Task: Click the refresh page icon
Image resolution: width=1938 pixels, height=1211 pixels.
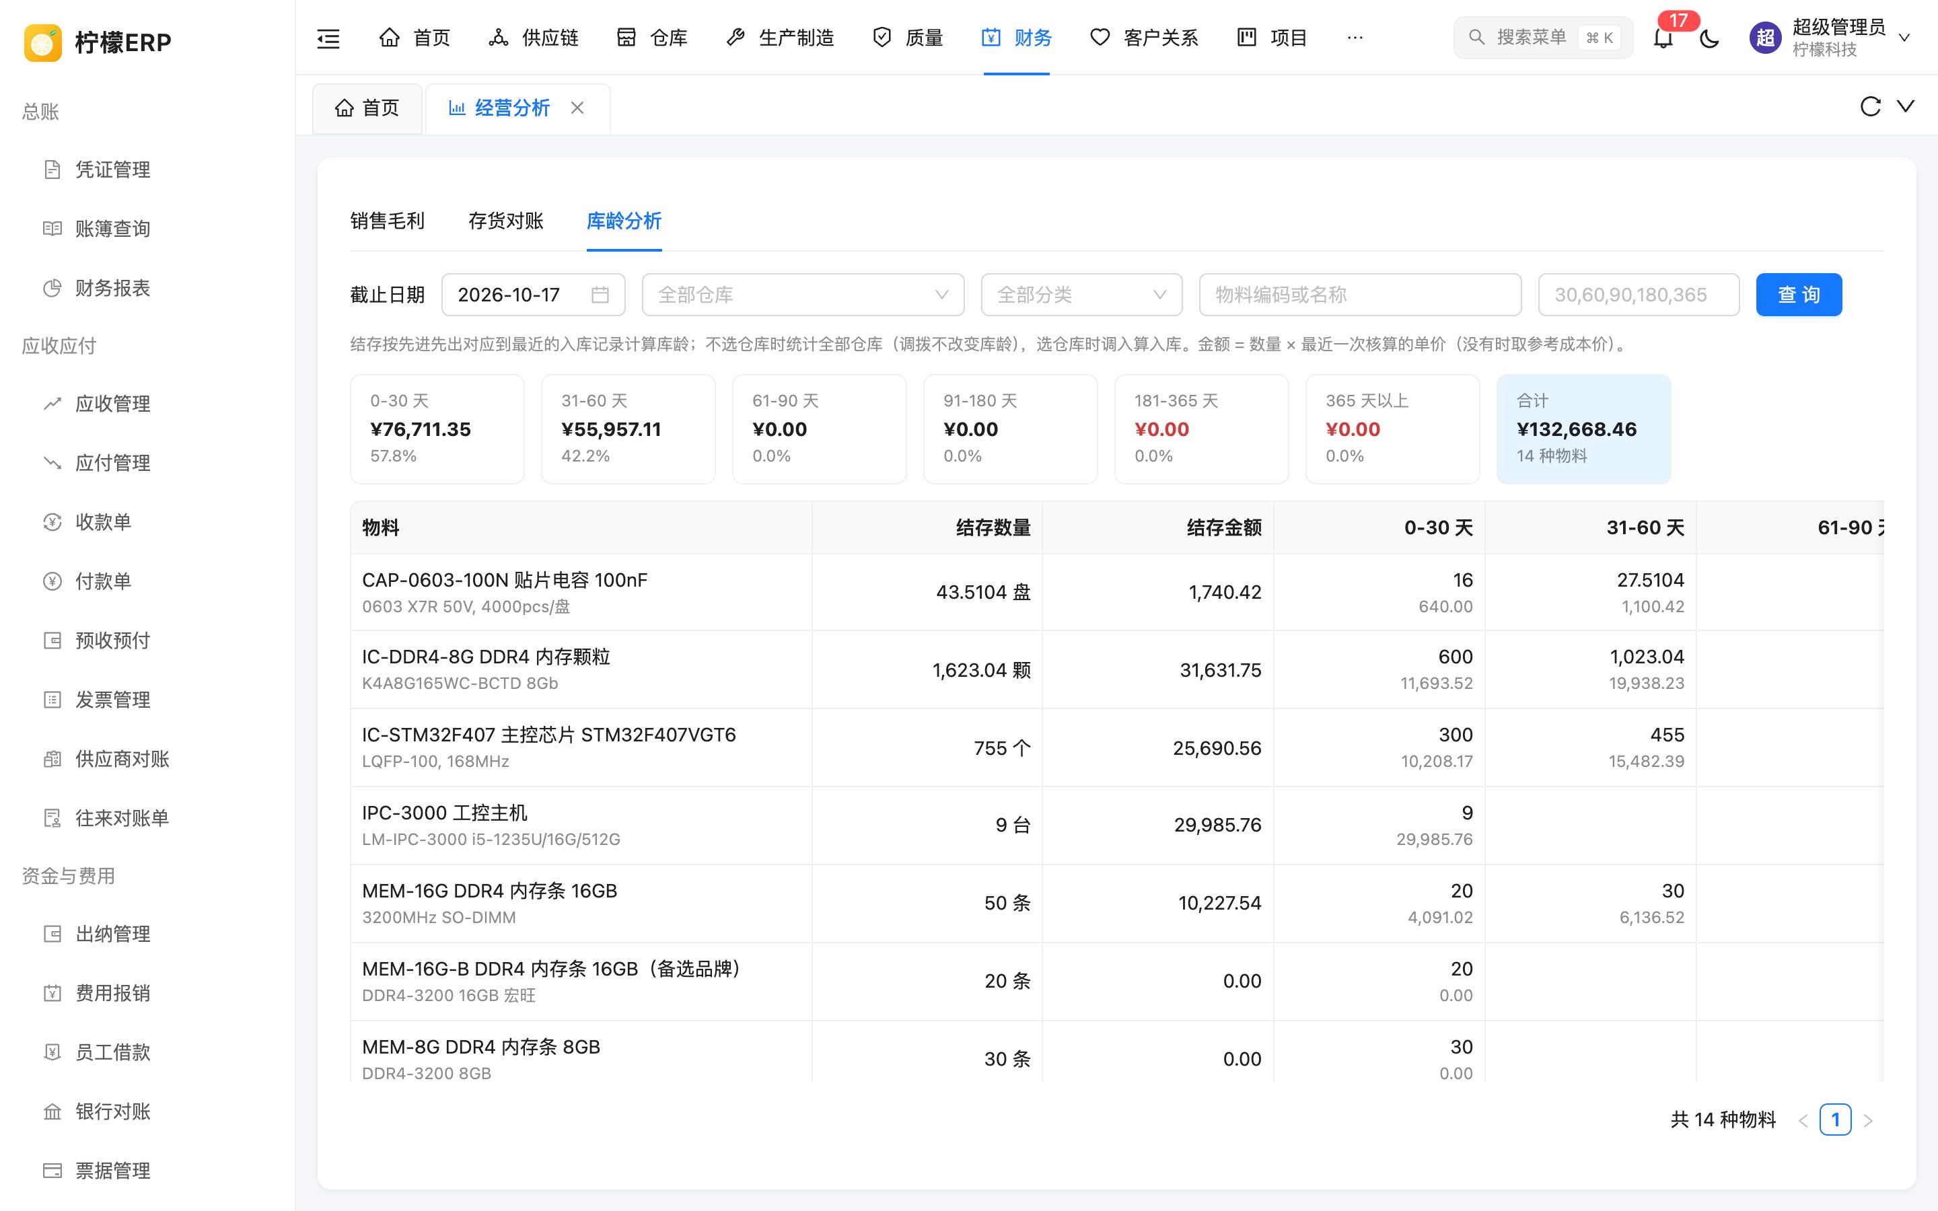Action: pyautogui.click(x=1870, y=106)
